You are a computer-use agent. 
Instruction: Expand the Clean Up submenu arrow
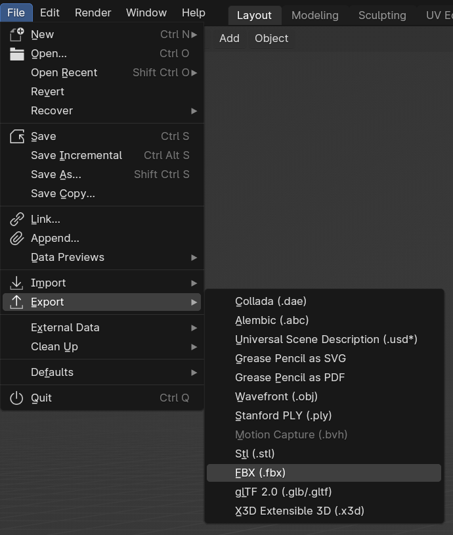click(194, 347)
